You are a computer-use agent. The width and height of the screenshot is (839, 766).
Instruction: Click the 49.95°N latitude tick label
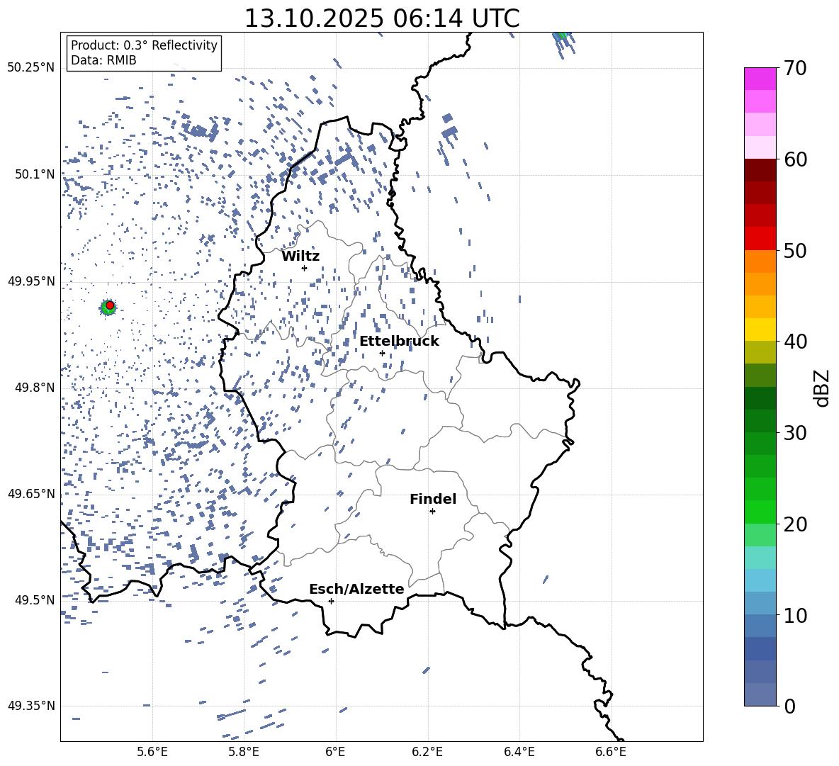pos(31,281)
